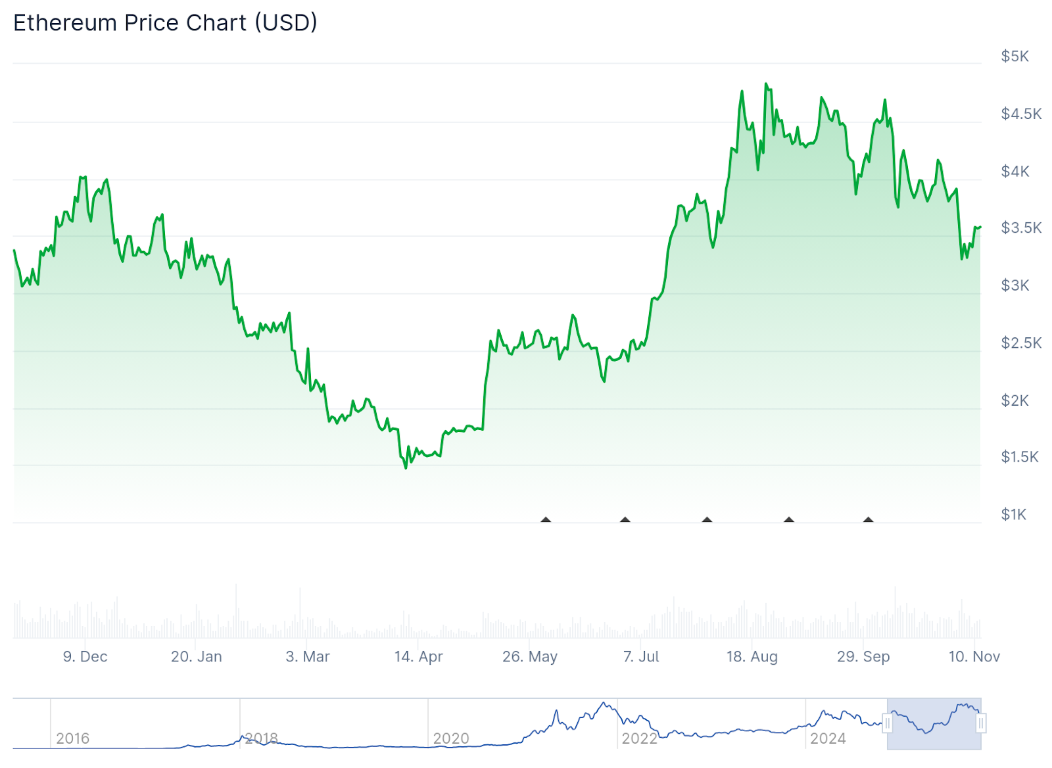The height and width of the screenshot is (768, 1052).
Task: Click the "9. Dec" date axis label
Action: pos(85,656)
